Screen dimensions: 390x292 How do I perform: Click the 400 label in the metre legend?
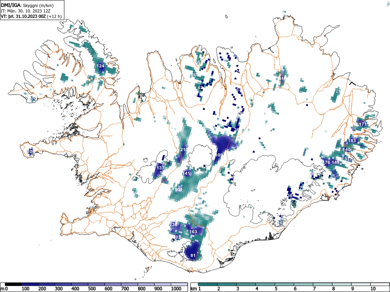(x=75, y=288)
